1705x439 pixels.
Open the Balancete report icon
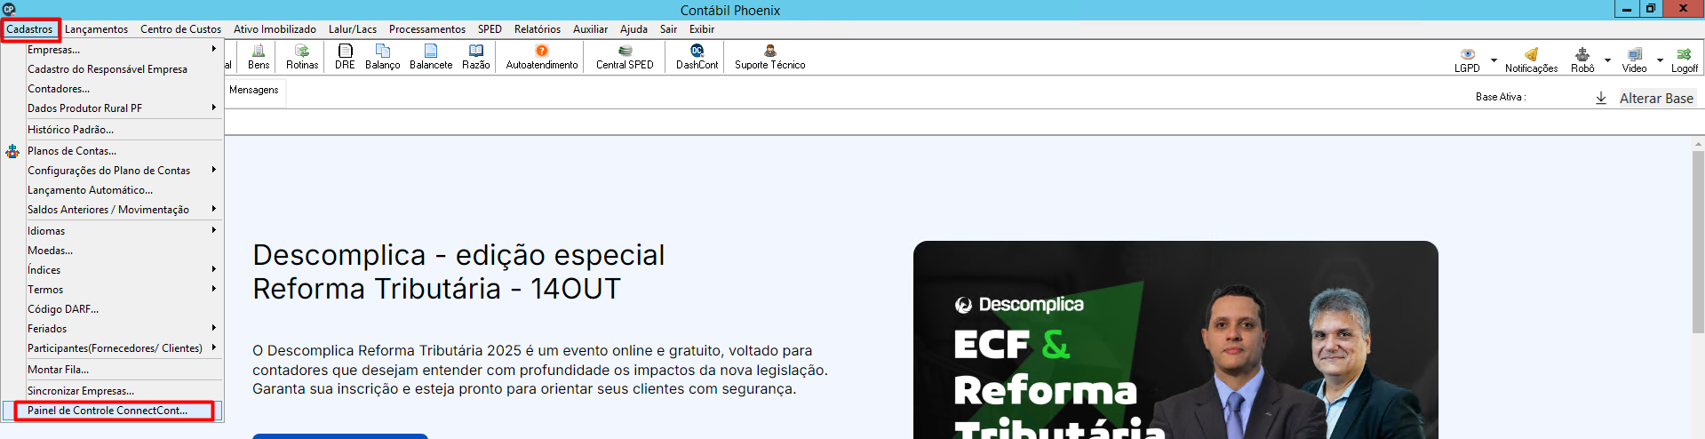[431, 57]
